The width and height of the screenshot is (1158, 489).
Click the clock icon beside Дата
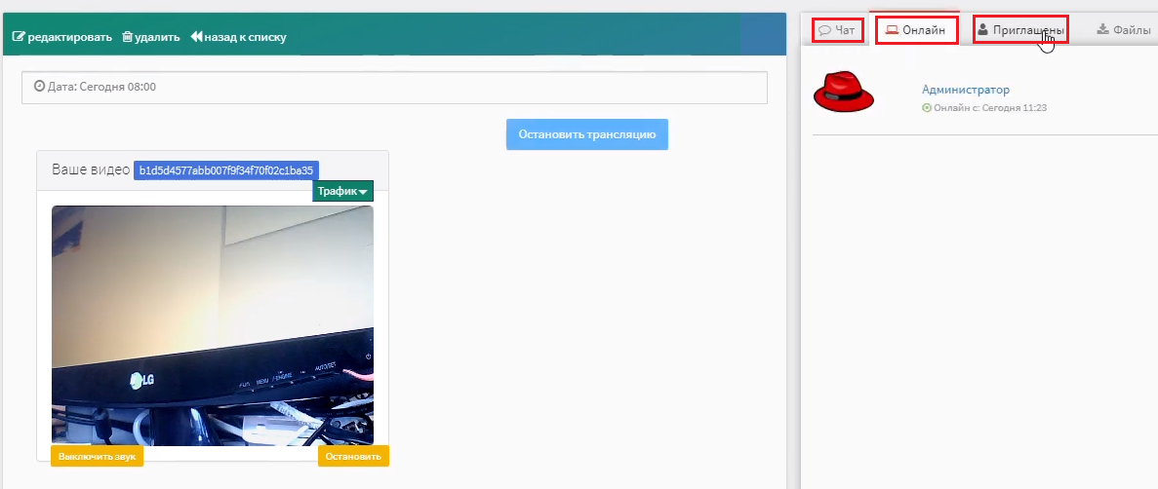(x=40, y=87)
